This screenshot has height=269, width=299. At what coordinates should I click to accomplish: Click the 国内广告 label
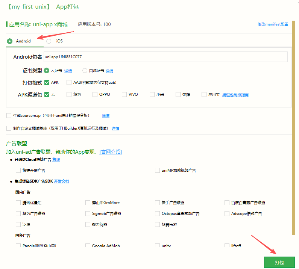tap(23, 192)
